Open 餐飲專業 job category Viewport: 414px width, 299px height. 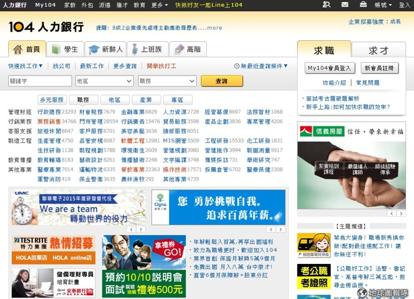[x=133, y=169]
